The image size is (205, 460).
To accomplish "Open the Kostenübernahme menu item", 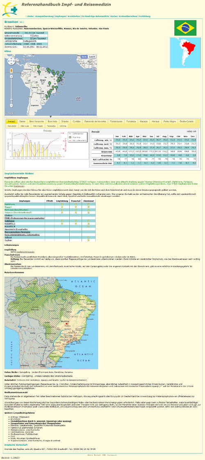I will tap(128, 16).
